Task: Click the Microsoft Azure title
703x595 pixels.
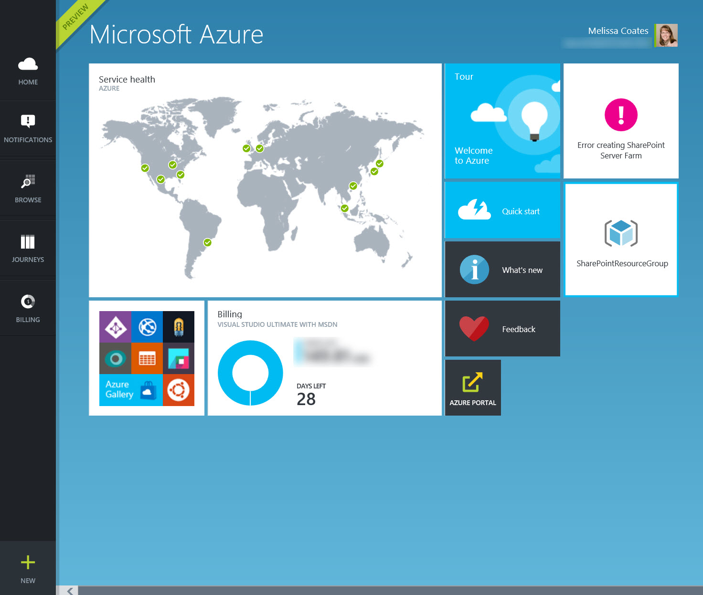Action: (176, 34)
